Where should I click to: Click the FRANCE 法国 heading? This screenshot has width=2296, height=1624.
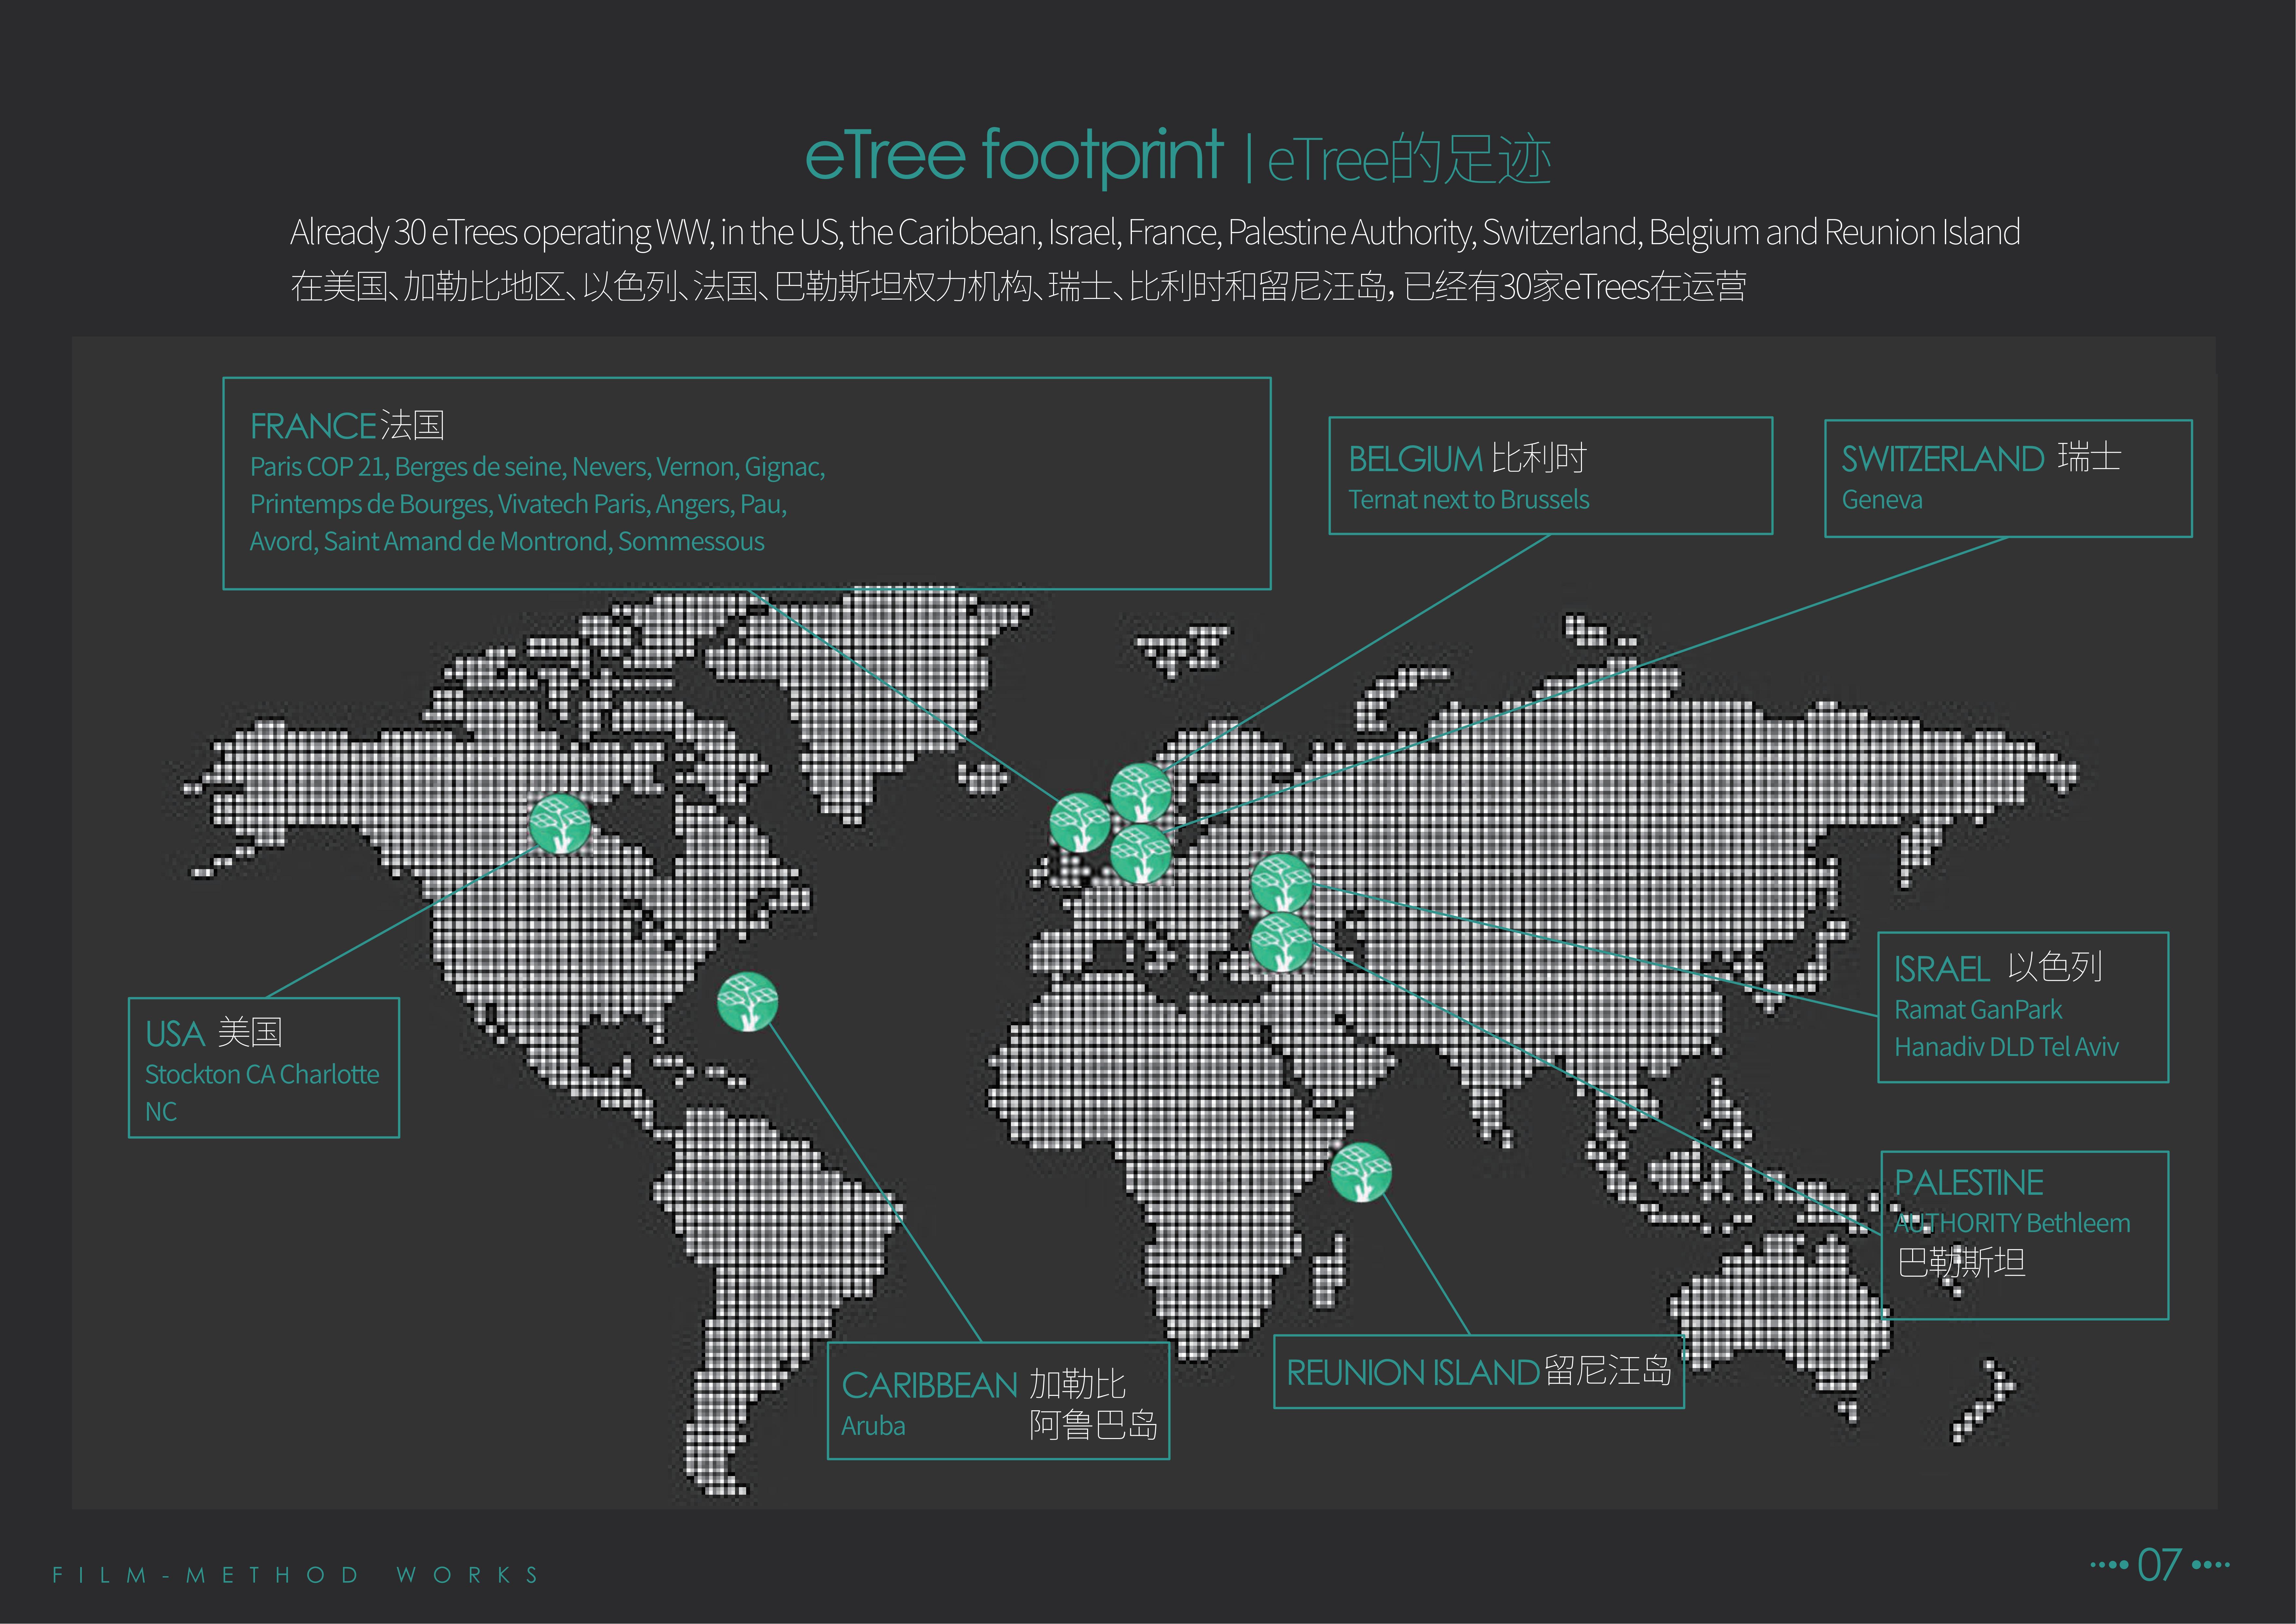347,425
